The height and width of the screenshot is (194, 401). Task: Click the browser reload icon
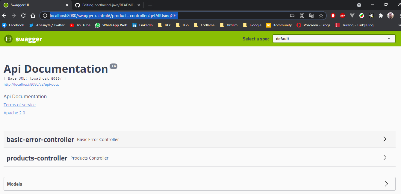[x=23, y=15]
